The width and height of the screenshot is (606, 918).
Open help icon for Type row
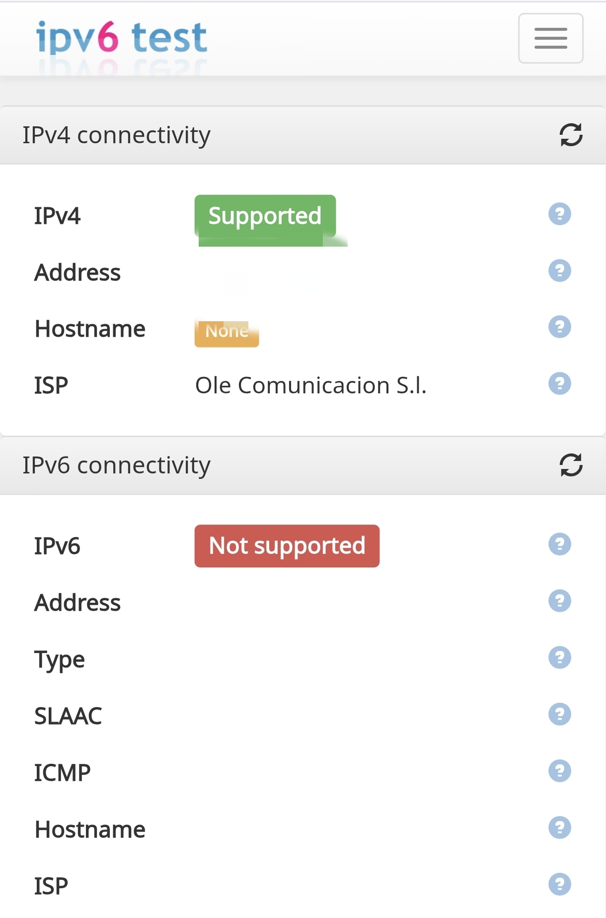pos(559,658)
